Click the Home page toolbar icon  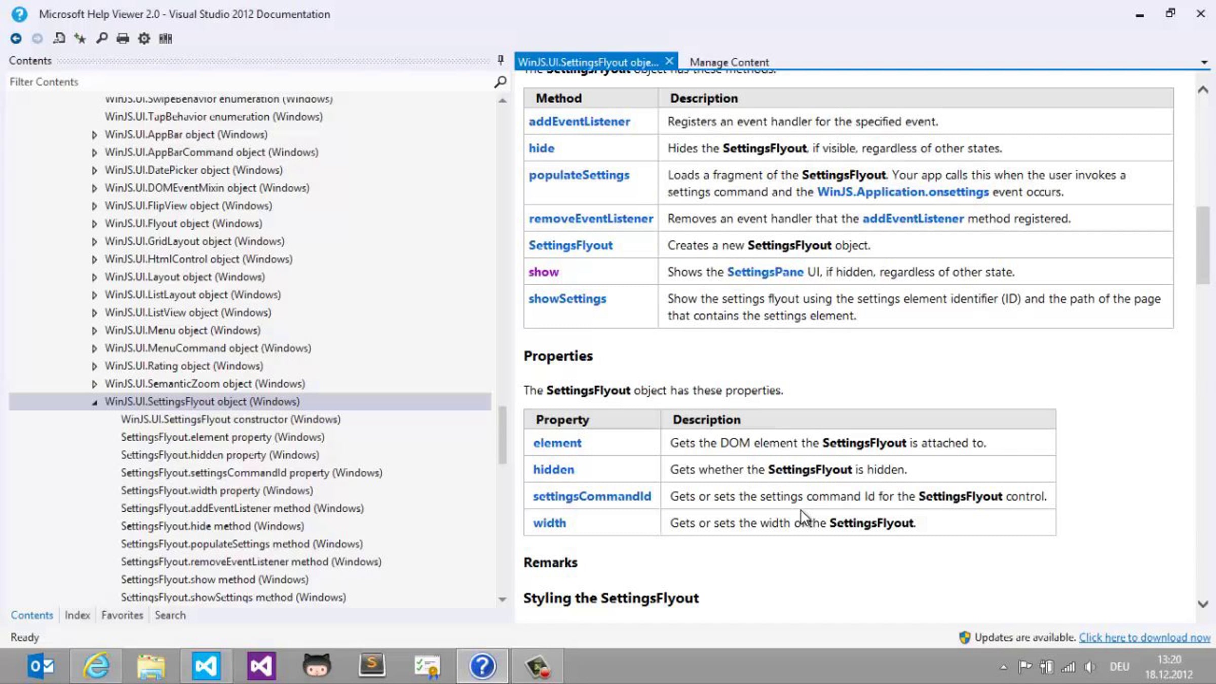click(59, 39)
